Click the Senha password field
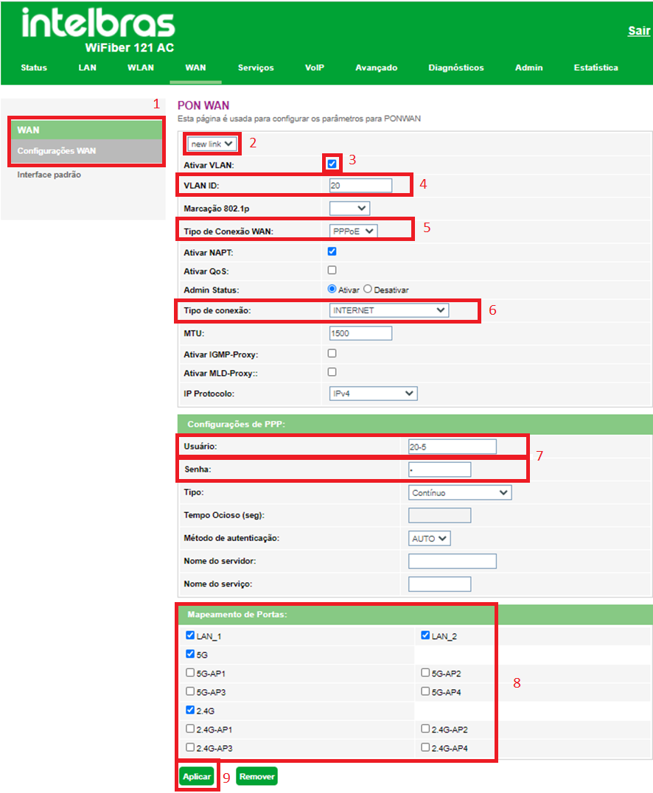 (439, 469)
